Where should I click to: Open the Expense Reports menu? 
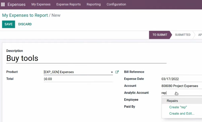tap(69, 4)
